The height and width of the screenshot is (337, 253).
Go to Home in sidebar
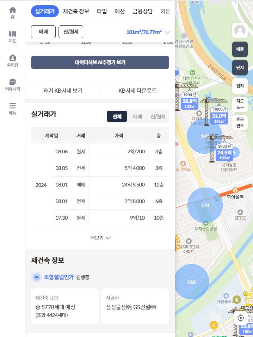point(13,13)
